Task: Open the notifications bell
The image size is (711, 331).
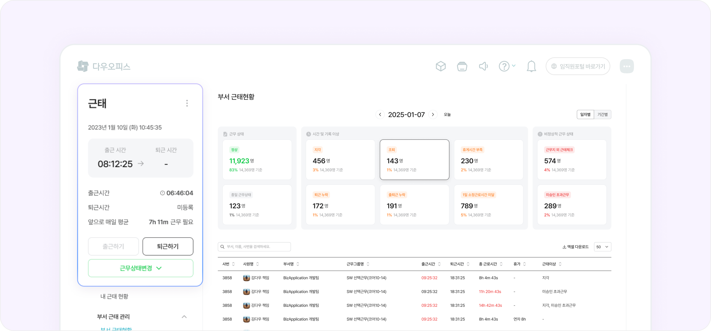Action: pos(531,66)
